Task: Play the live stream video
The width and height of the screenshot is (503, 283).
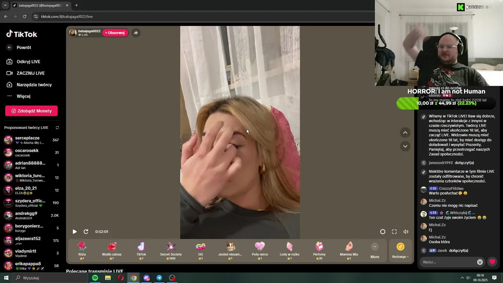Action: point(75,232)
